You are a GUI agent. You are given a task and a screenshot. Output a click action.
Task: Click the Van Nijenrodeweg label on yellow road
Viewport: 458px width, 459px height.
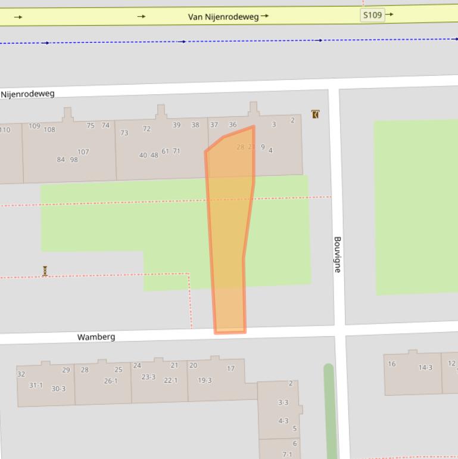pos(223,17)
